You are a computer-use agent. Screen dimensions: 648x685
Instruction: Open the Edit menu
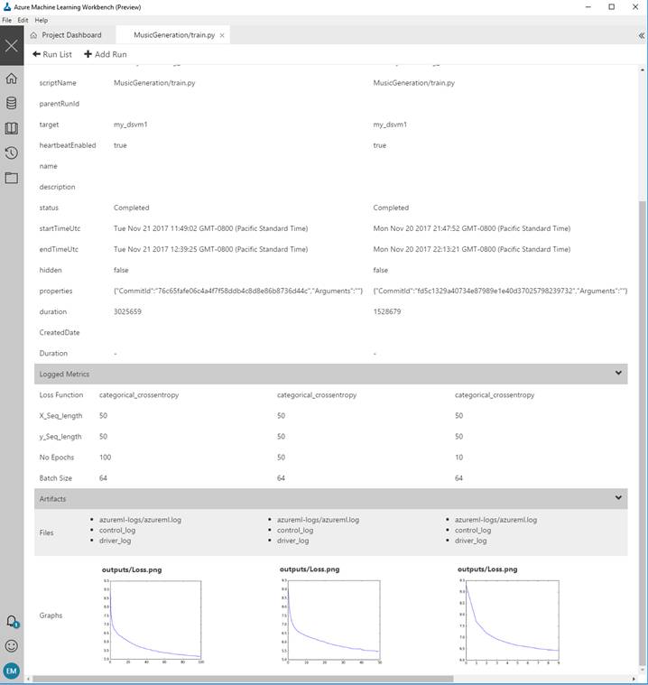coord(23,20)
